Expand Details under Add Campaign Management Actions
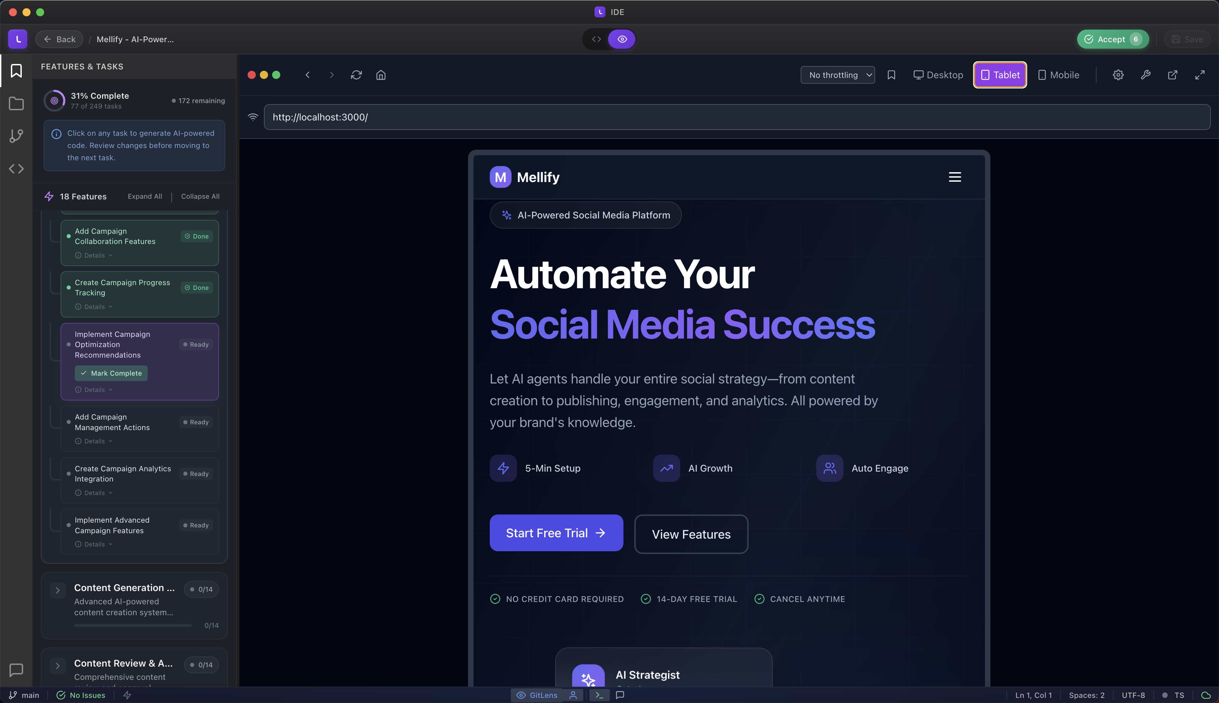 click(x=94, y=441)
